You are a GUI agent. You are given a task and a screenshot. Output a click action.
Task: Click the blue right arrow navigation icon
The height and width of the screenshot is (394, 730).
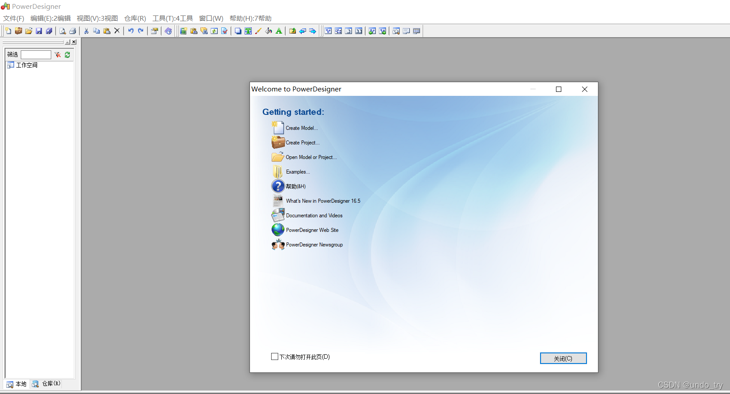pos(313,31)
